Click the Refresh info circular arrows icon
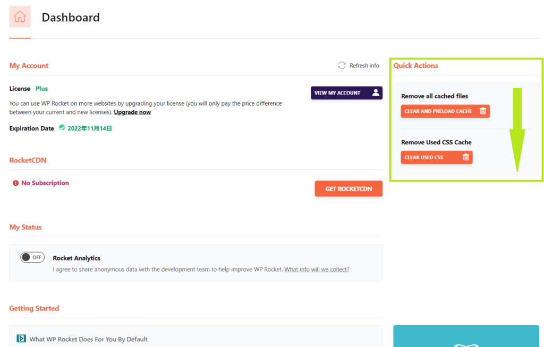 (342, 65)
